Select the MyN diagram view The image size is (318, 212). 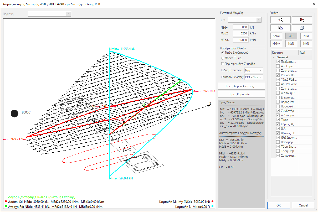click(306, 44)
